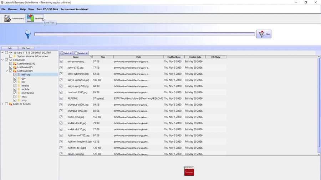Sort by the Path column header
Image resolution: width=321 pixels, height=180 pixels.
tap(139, 57)
